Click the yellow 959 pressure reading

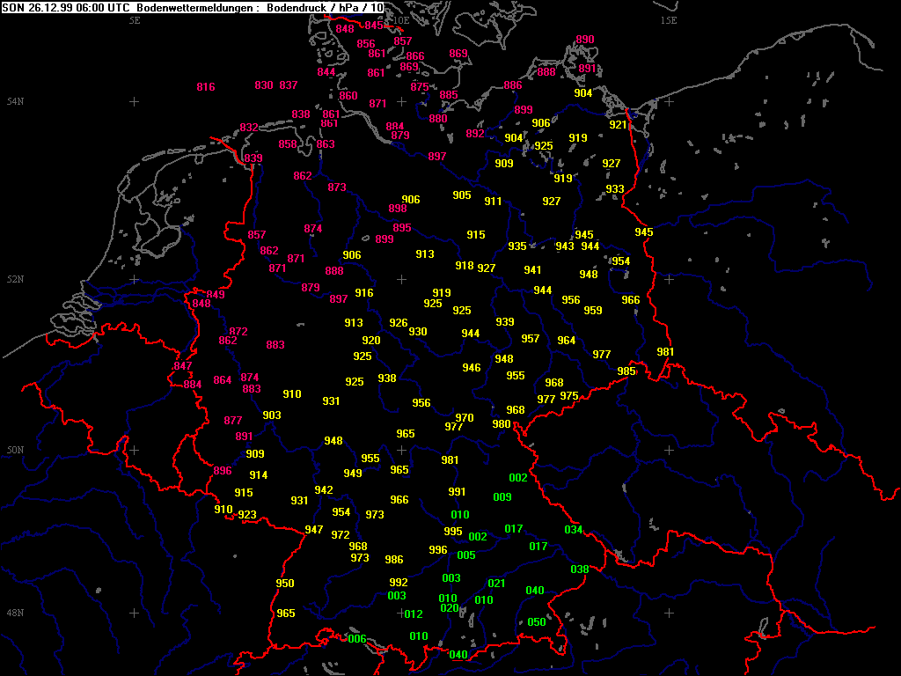coord(593,311)
